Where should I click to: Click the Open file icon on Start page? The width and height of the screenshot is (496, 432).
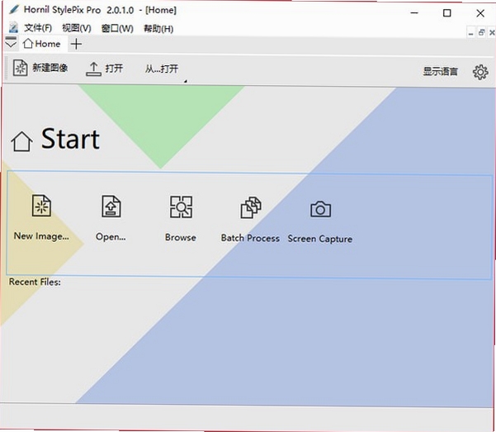point(111,207)
